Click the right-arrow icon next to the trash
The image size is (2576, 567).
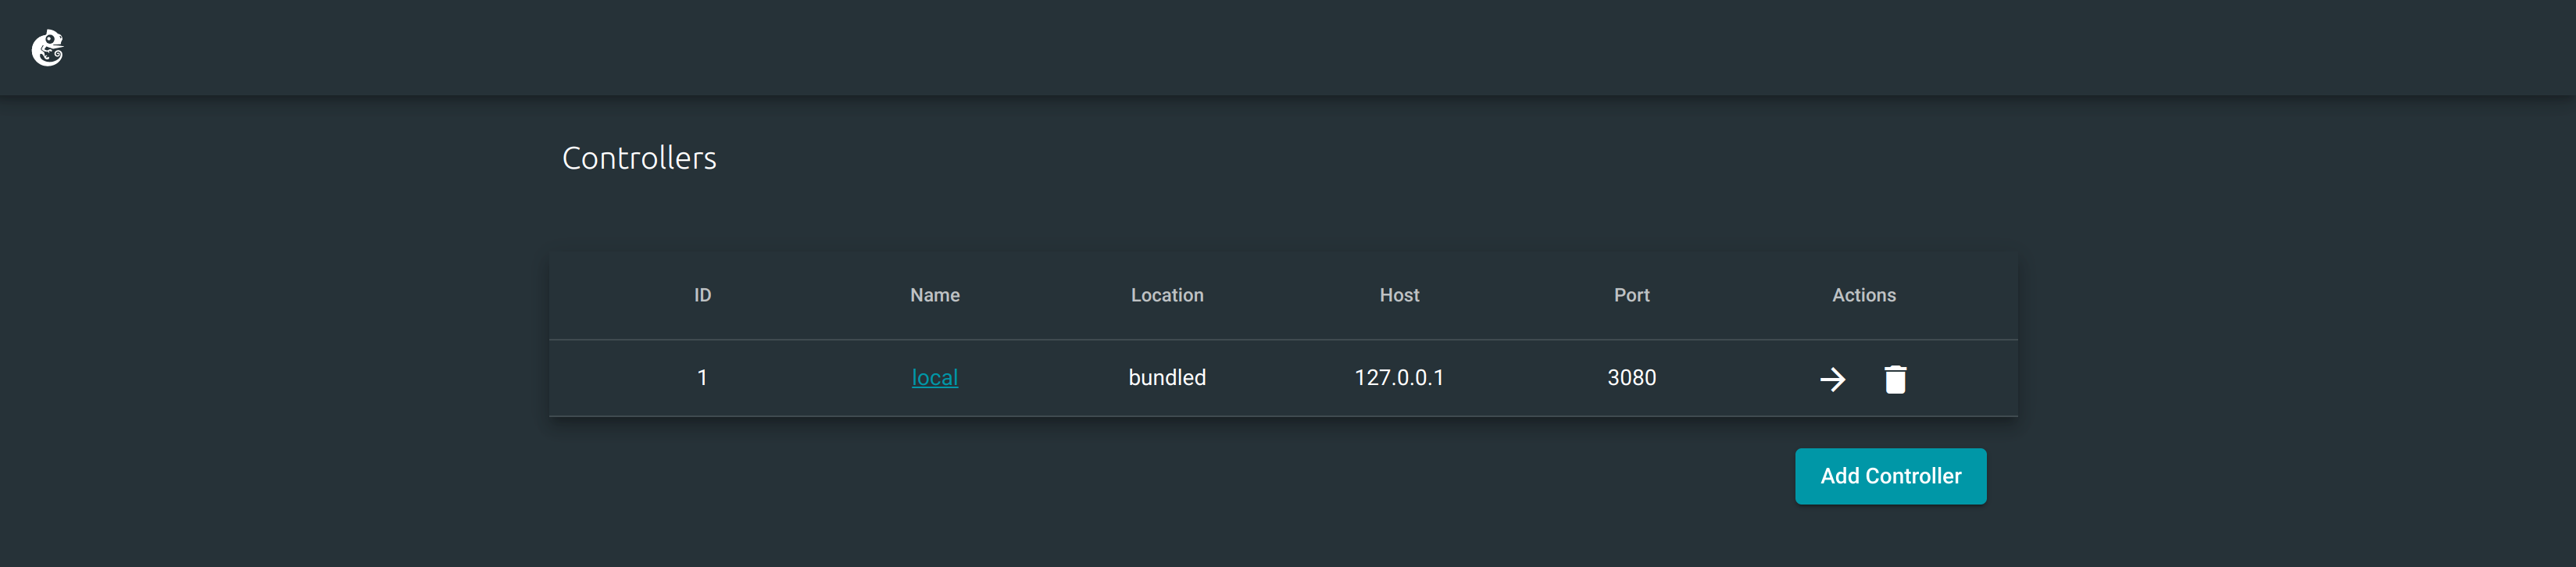pos(1833,379)
